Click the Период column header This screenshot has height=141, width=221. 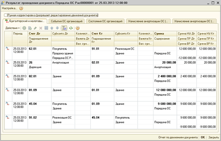coord(20,39)
